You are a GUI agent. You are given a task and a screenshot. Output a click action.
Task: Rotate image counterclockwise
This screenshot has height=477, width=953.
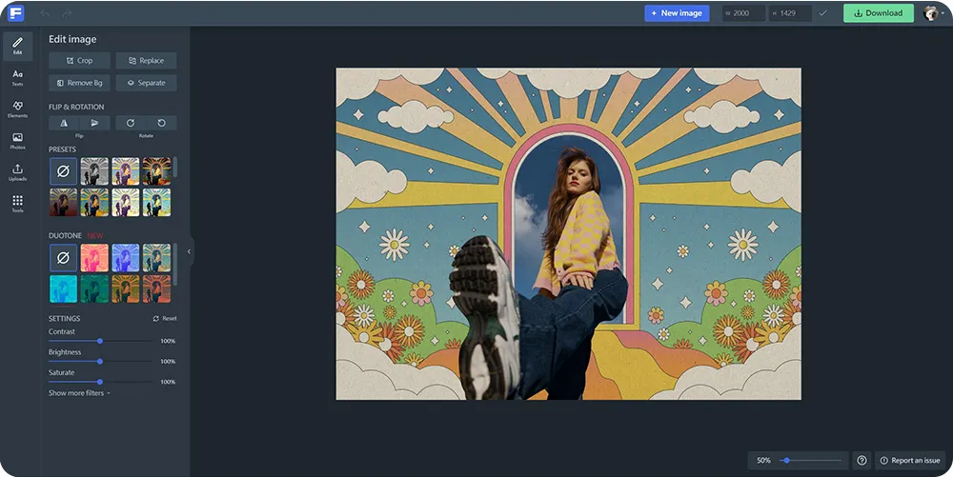(162, 123)
